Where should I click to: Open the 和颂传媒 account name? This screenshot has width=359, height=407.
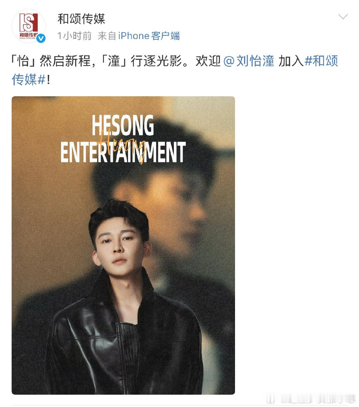click(x=81, y=19)
